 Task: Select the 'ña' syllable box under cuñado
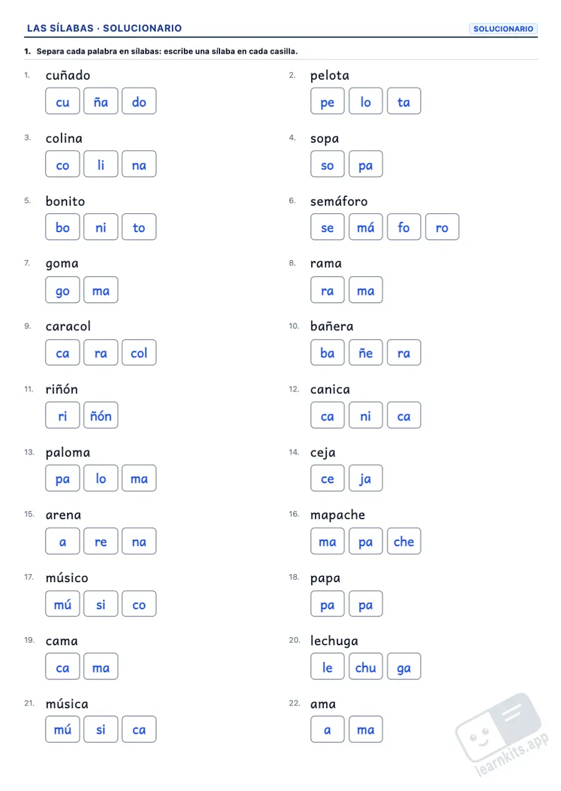pyautogui.click(x=101, y=101)
